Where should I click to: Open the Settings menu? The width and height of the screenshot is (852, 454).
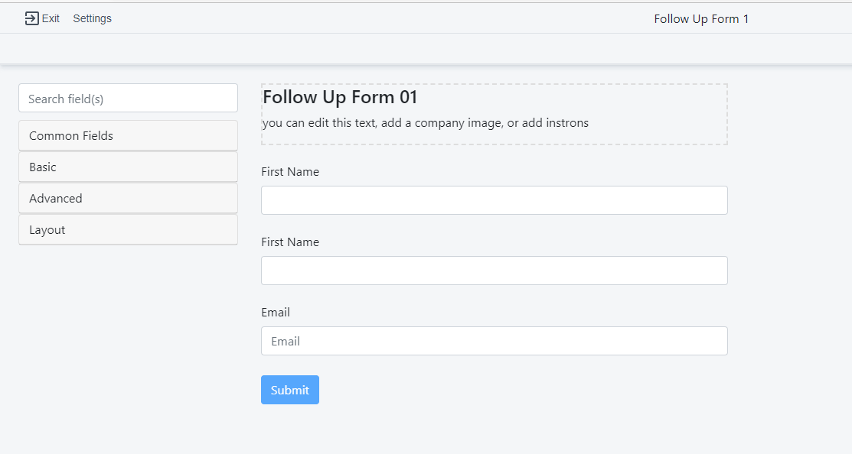click(x=92, y=18)
